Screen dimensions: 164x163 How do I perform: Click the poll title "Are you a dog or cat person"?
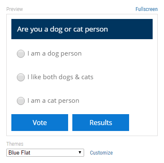click(63, 29)
